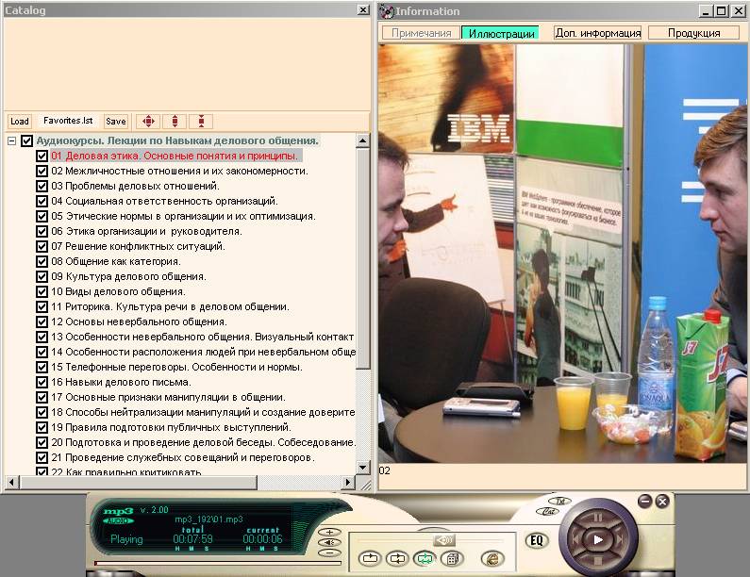Screen dimensions: 750x577
Task: Open the Internet Explorer web link icon
Action: coord(492,558)
